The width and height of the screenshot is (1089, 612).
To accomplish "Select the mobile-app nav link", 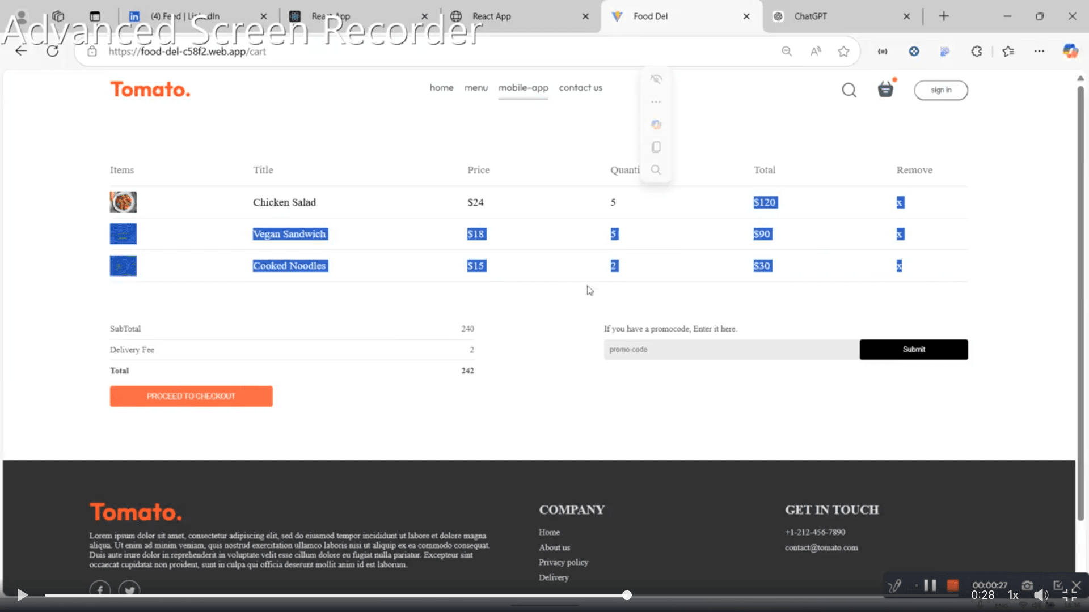I will (523, 88).
